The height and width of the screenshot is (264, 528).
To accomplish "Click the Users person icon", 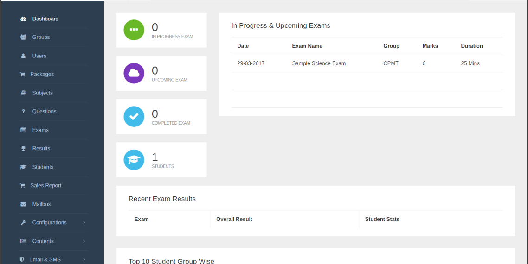I will click(23, 56).
